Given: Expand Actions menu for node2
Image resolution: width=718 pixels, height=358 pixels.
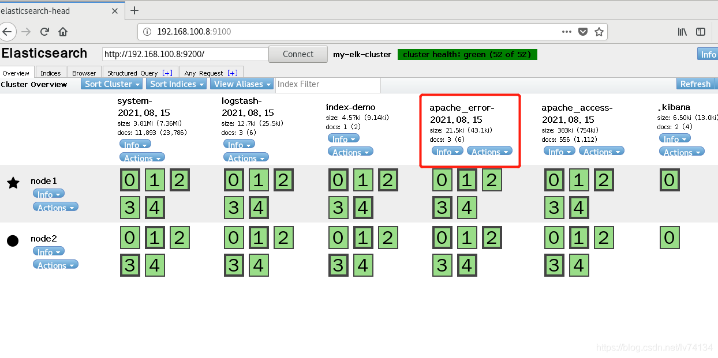Looking at the screenshot, I should pos(55,265).
